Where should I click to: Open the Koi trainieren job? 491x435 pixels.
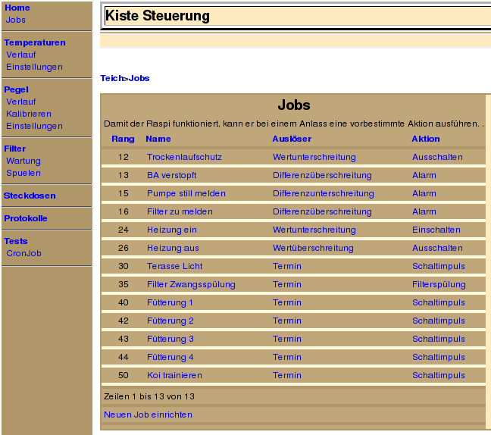174,375
